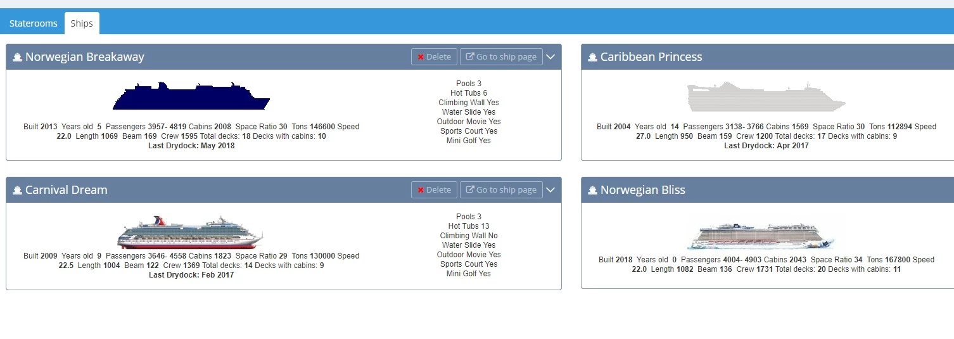The image size is (954, 339).
Task: Click the Carnival Dream header title
Action: (x=67, y=190)
